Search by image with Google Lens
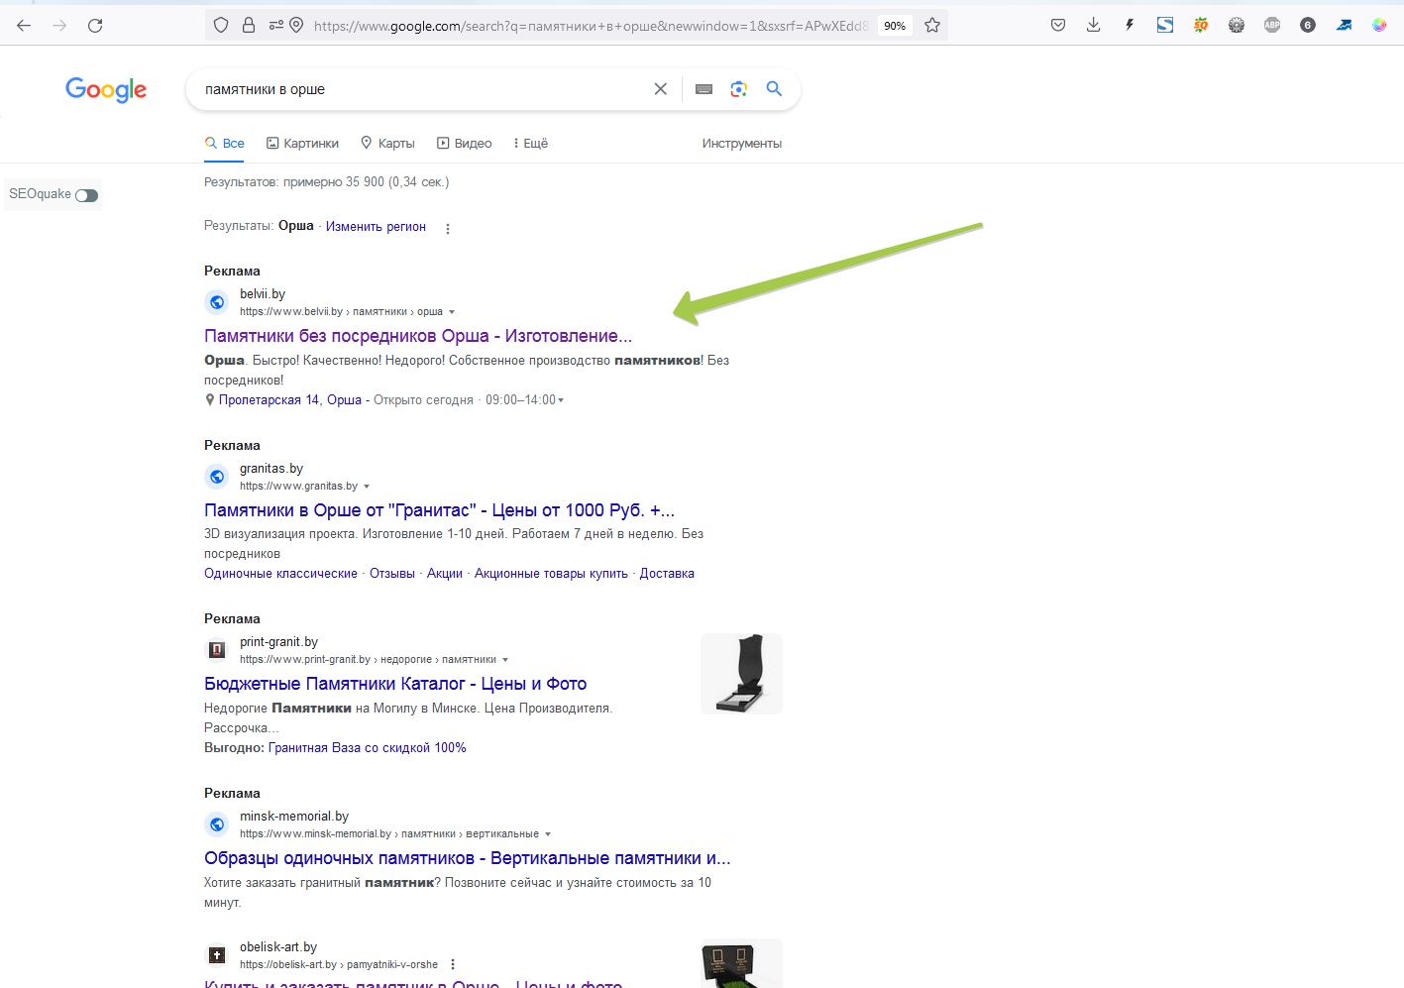The width and height of the screenshot is (1404, 988). click(739, 89)
